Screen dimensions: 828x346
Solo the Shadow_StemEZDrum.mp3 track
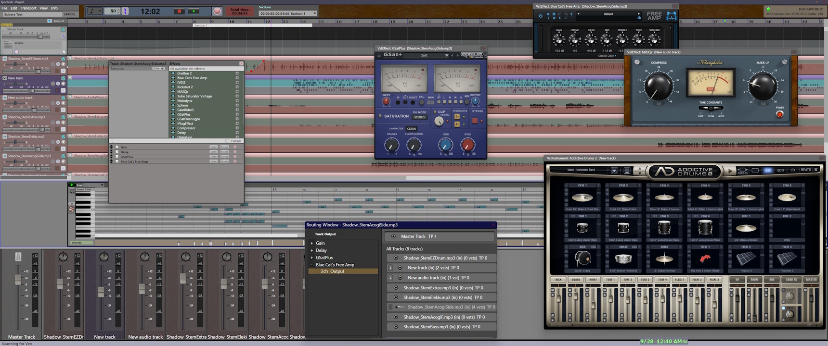pyautogui.click(x=58, y=64)
